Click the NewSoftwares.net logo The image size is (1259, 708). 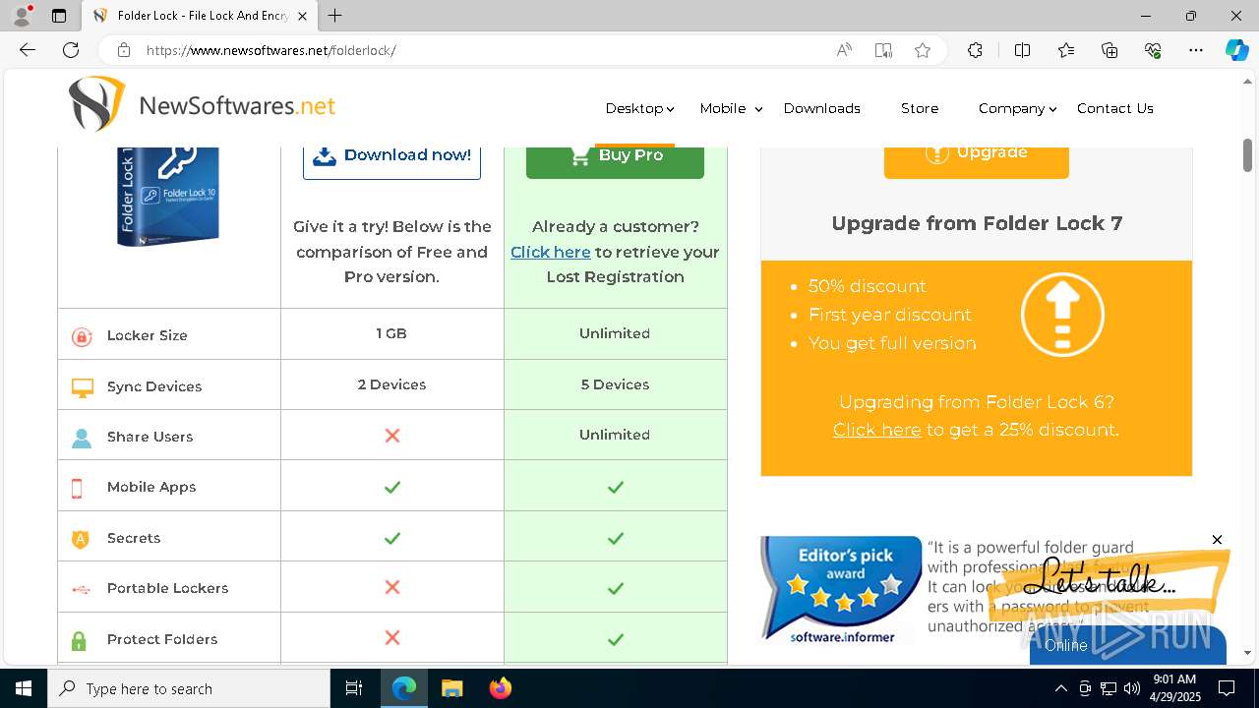202,104
